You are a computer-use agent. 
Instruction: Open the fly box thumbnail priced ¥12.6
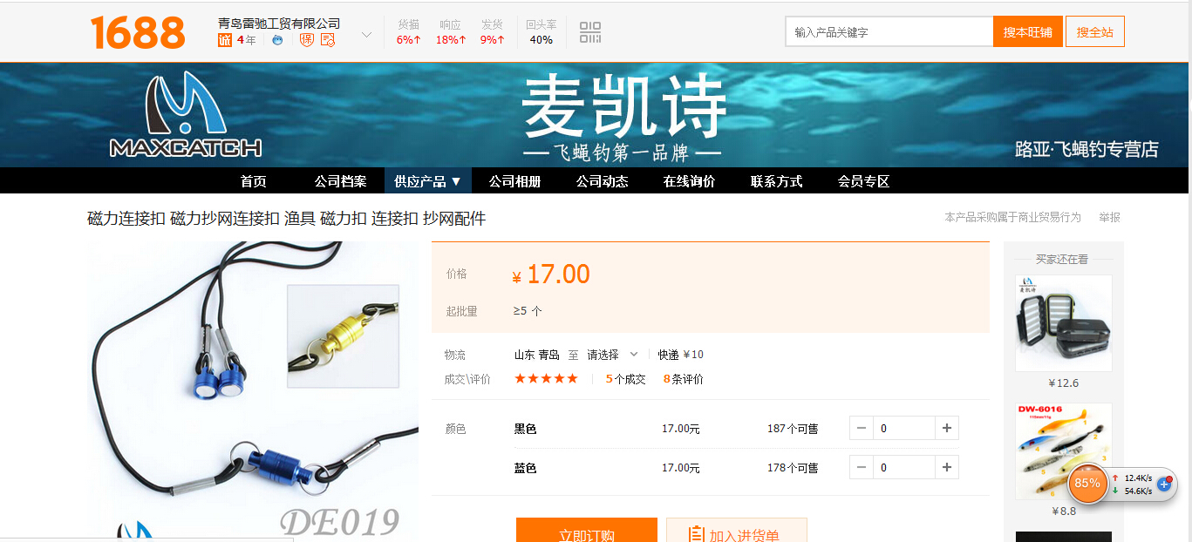(x=1064, y=323)
